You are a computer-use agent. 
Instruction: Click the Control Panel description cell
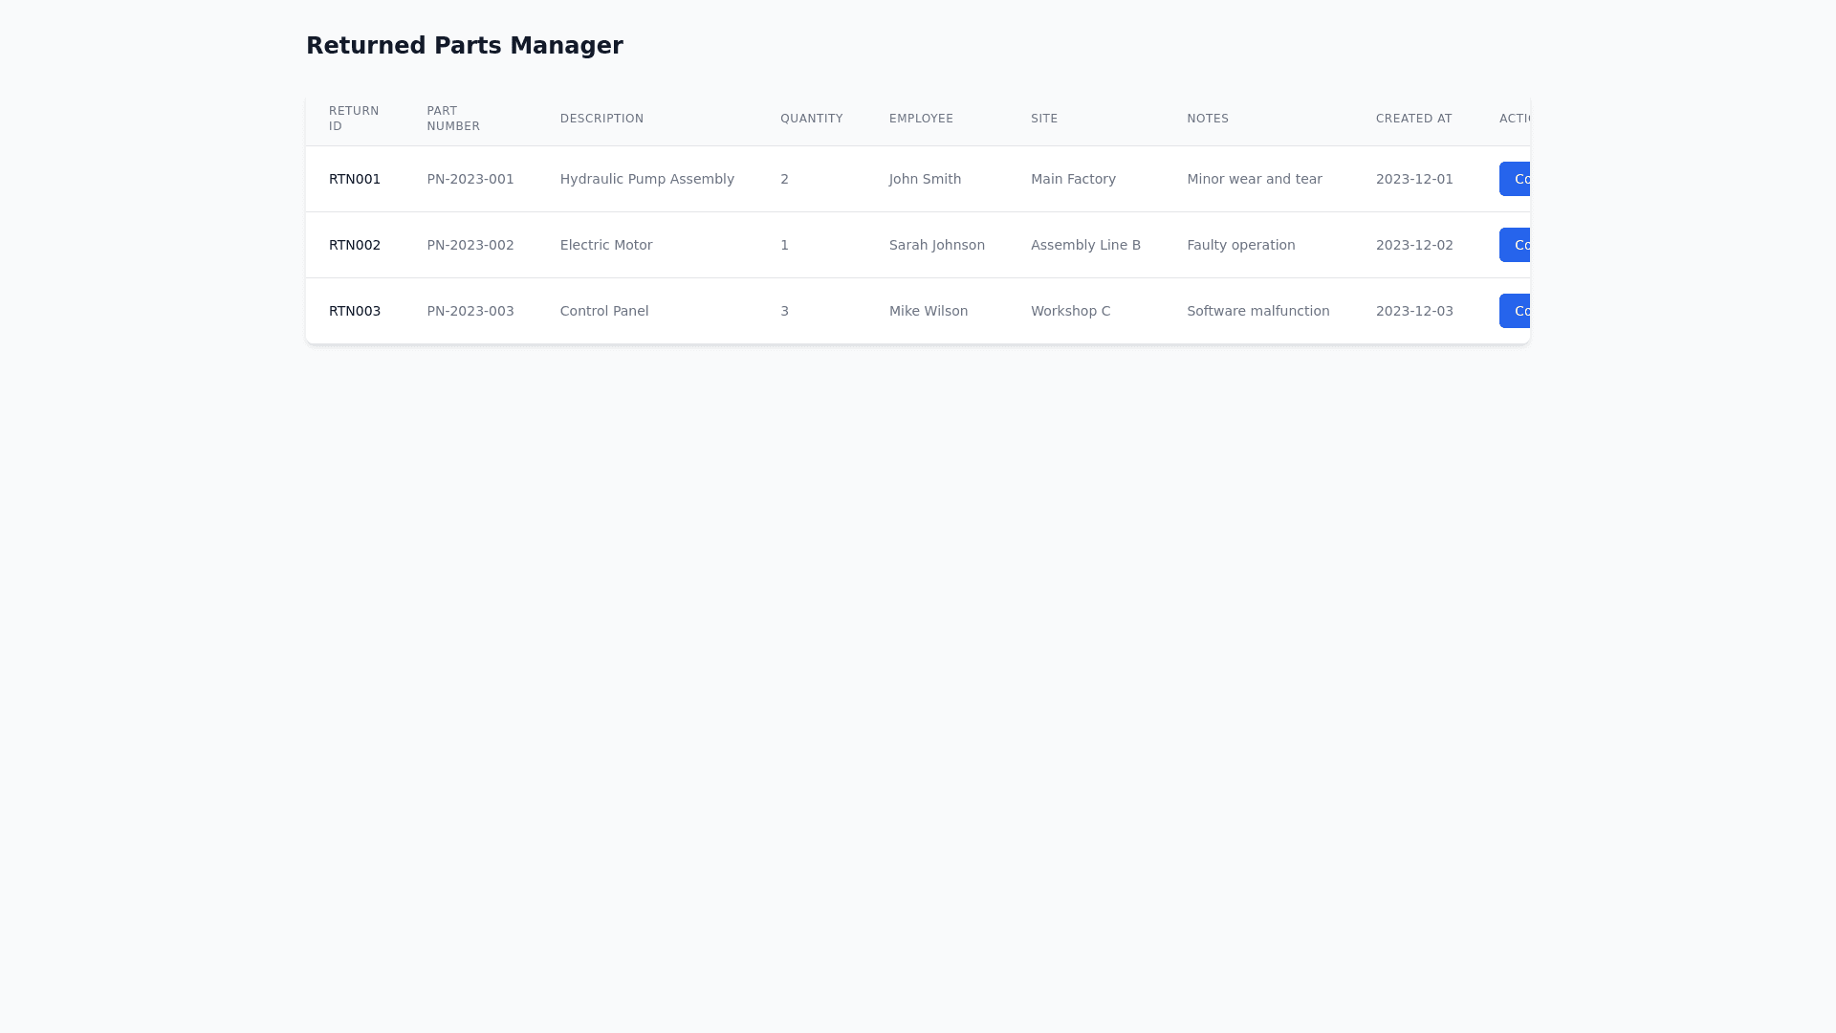tap(603, 311)
